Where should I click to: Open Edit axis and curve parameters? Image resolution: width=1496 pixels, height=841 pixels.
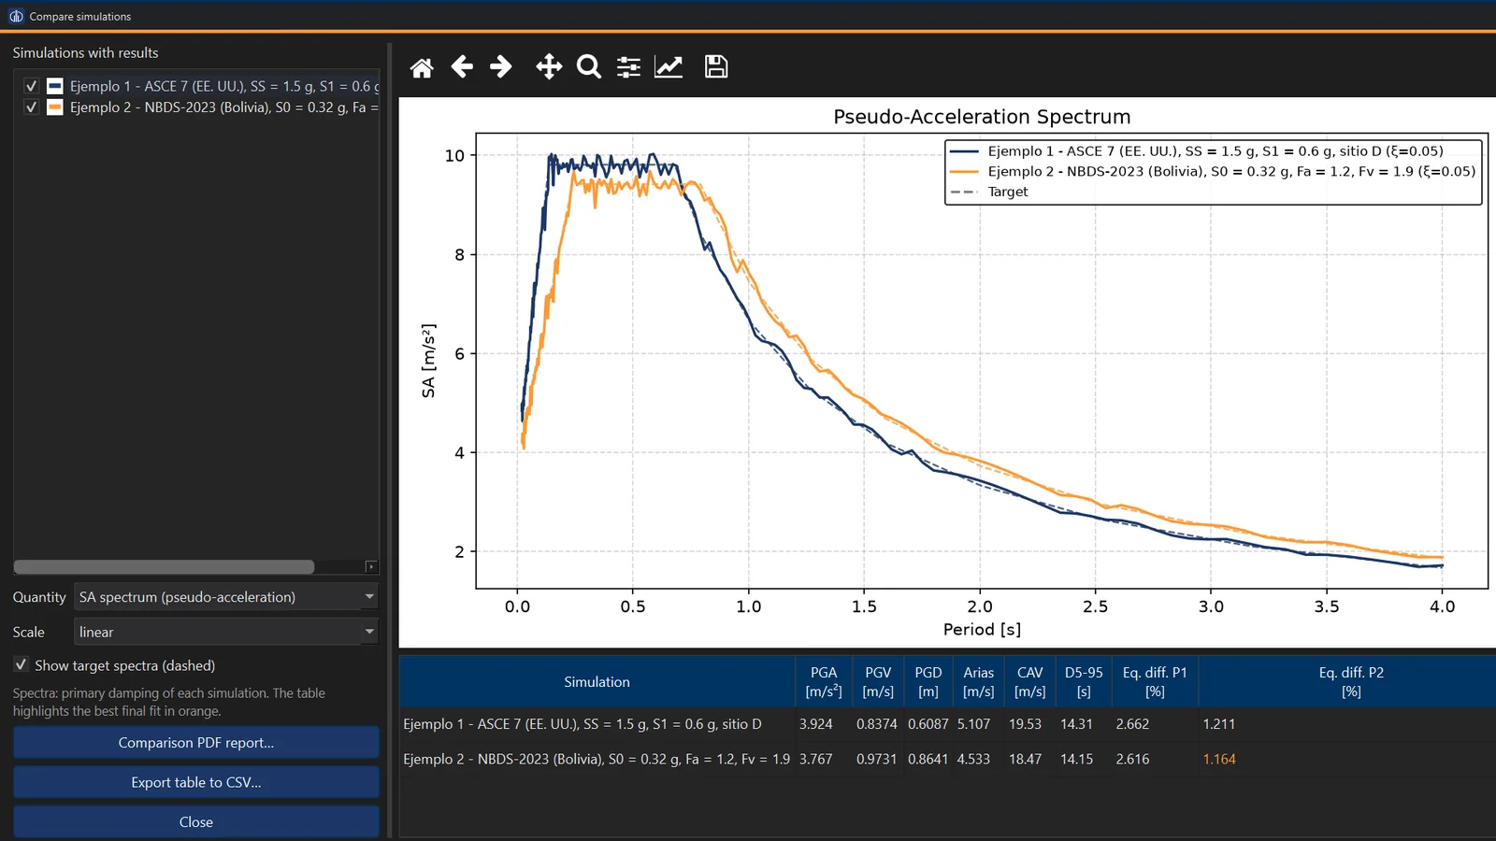[x=669, y=66]
